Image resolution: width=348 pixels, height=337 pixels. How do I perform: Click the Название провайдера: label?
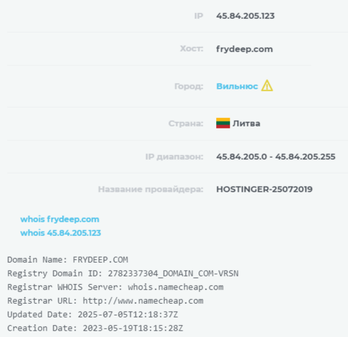(151, 190)
